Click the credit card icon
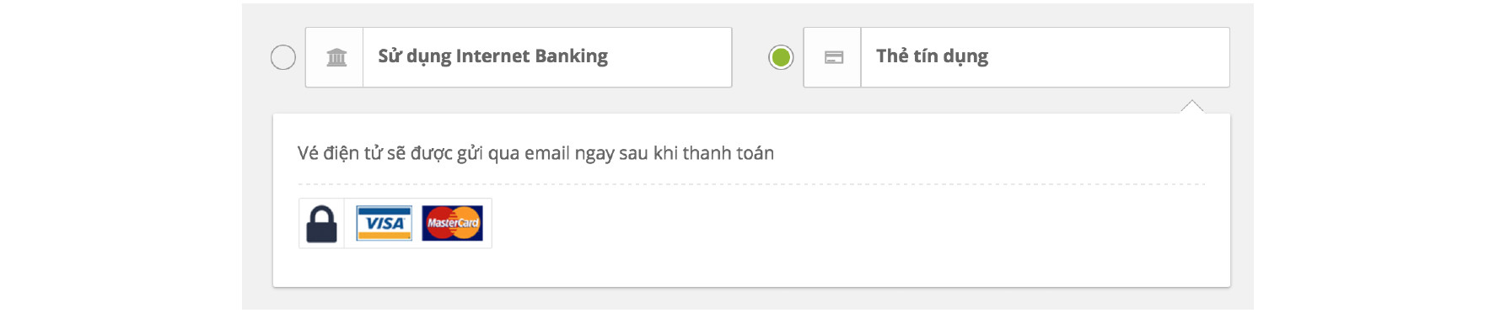Image resolution: width=1495 pixels, height=313 pixels. 834,57
